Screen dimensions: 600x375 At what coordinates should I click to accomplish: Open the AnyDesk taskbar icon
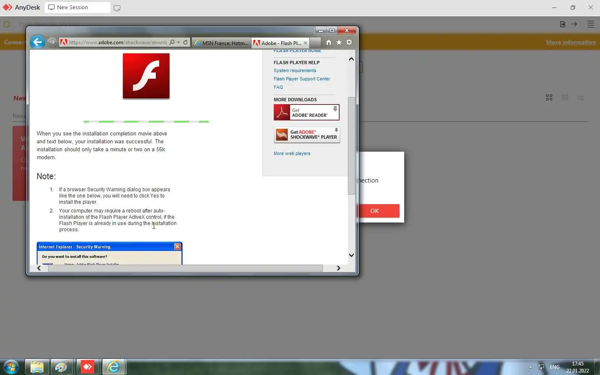(87, 367)
